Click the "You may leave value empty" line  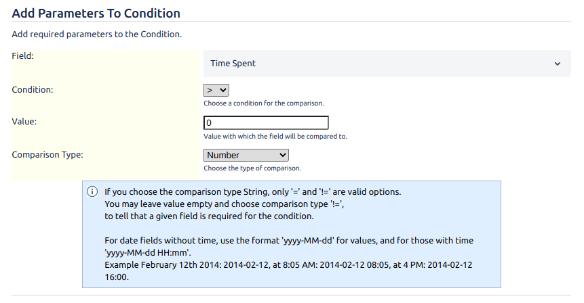[x=229, y=204]
